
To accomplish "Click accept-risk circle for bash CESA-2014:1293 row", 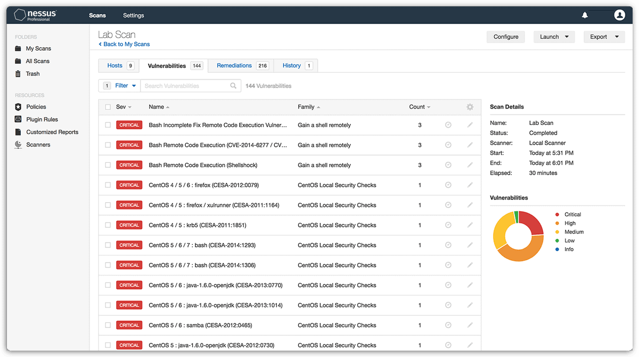I will coord(448,245).
